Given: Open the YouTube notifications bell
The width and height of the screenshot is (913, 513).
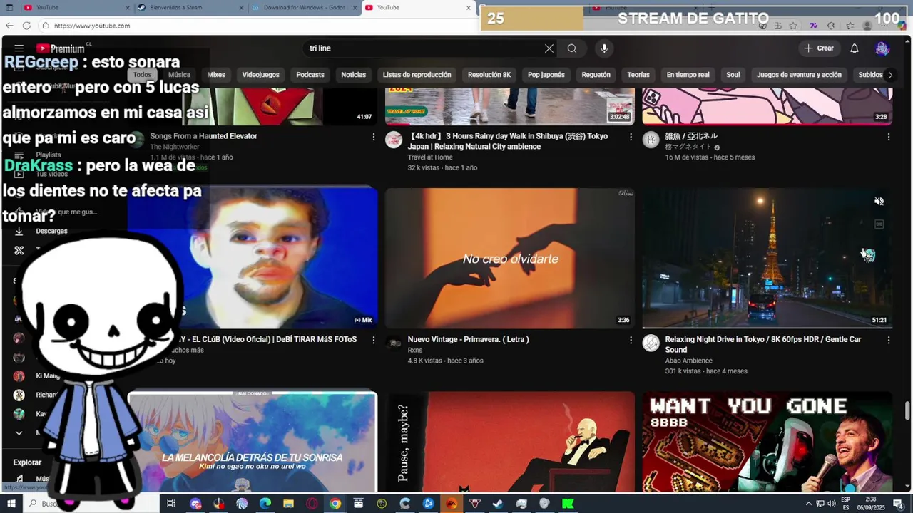Looking at the screenshot, I should pos(854,48).
